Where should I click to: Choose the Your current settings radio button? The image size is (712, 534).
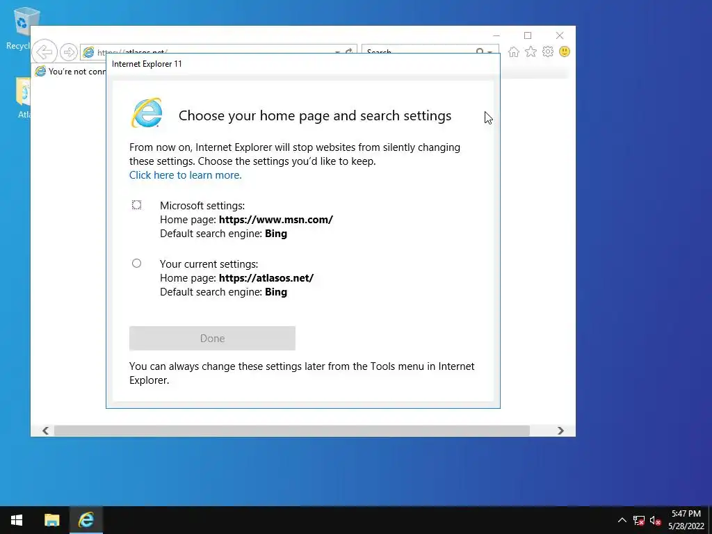click(136, 264)
